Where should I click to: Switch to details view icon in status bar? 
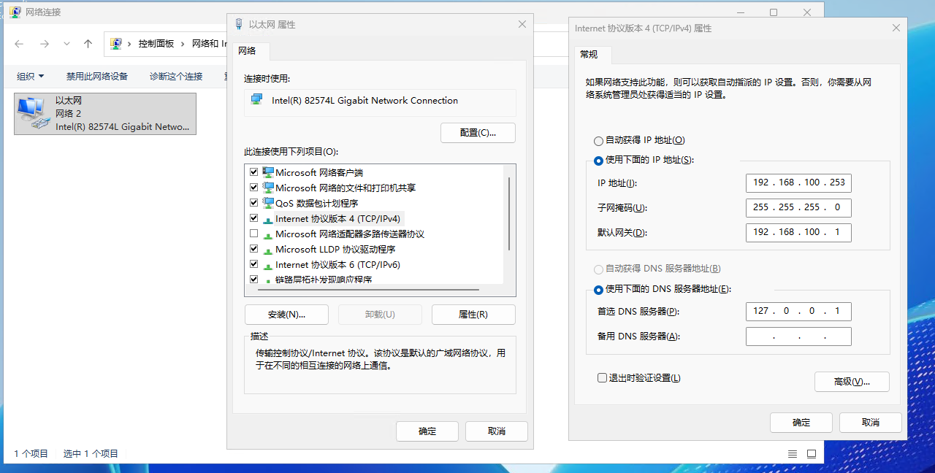[x=793, y=453]
